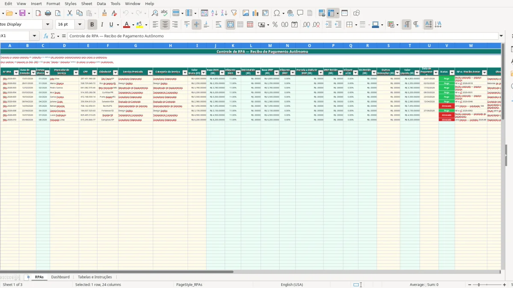The height and width of the screenshot is (288, 513).
Task: Click English (USA) language in status bar
Action: 292,285
